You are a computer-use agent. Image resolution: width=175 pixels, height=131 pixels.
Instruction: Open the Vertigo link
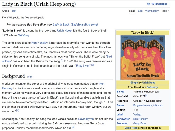(x=137, y=114)
